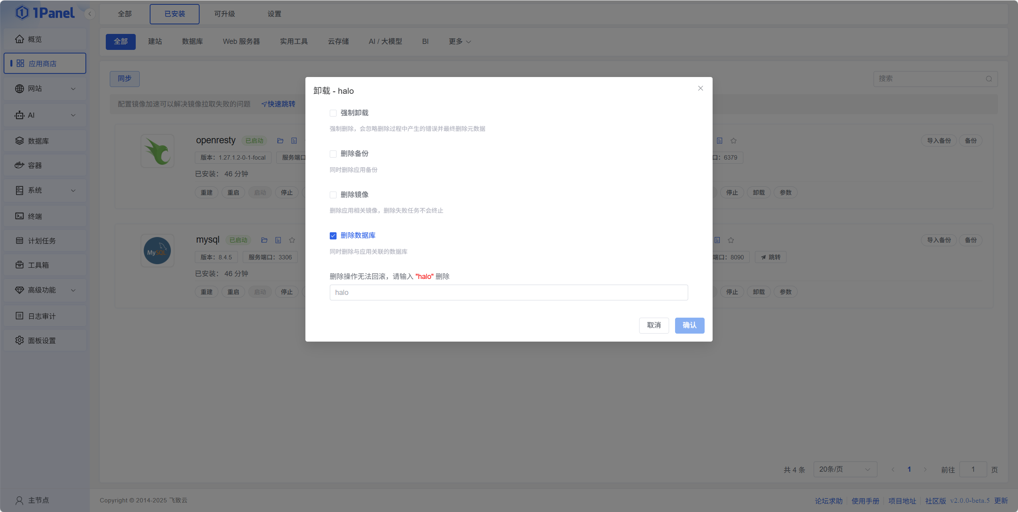This screenshot has height=512, width=1018.
Task: Click the 取消 cancel button
Action: click(x=654, y=325)
